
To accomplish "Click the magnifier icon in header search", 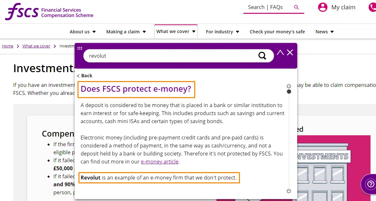I will pyautogui.click(x=296, y=7).
